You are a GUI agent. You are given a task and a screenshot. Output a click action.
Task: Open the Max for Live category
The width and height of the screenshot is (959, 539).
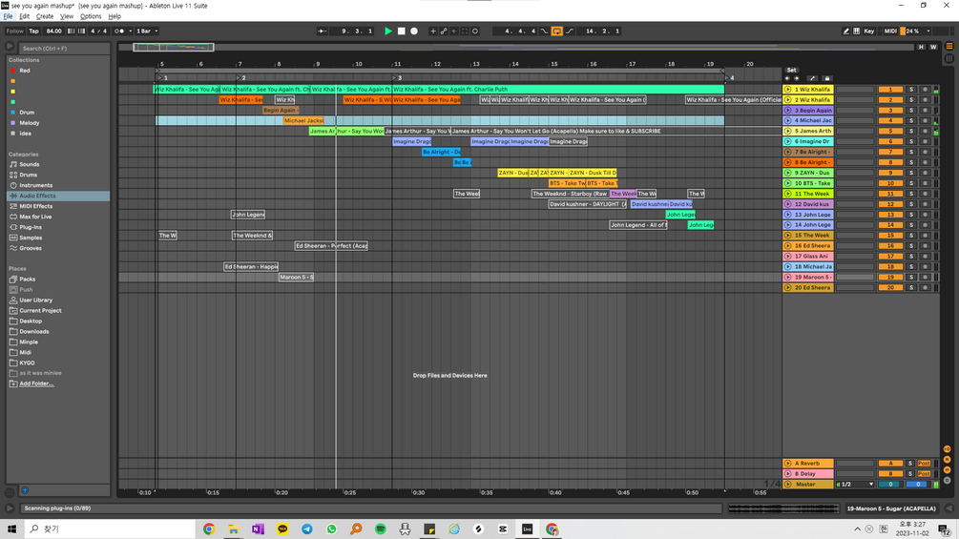(x=35, y=217)
